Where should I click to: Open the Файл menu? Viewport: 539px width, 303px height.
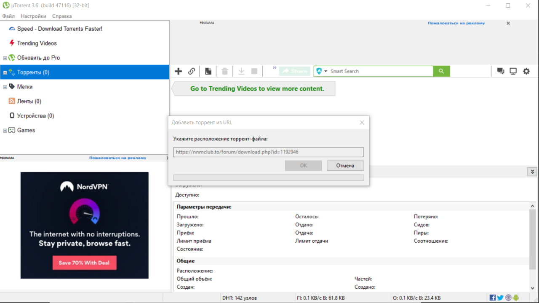click(x=8, y=16)
